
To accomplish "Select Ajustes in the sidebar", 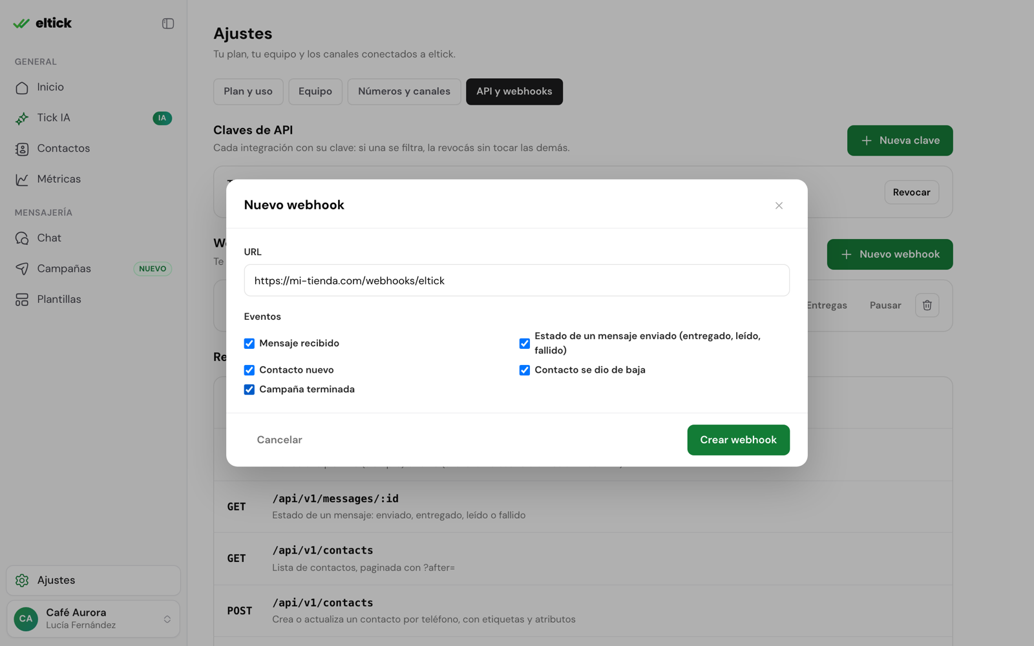I will coord(93,580).
